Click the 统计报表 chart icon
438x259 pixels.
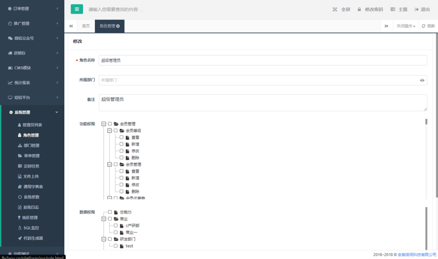(x=10, y=82)
